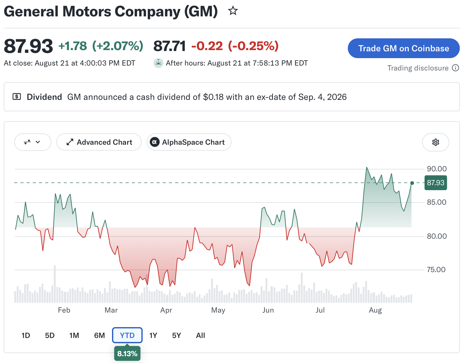The width and height of the screenshot is (466, 363).
Task: Select the All time range
Action: pyautogui.click(x=201, y=335)
